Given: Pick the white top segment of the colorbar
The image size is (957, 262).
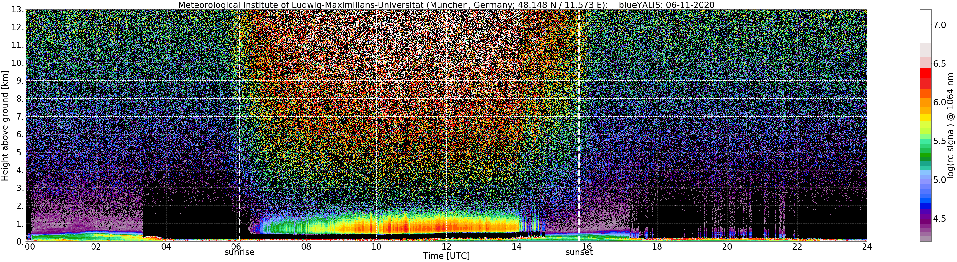Looking at the screenshot, I should [925, 26].
